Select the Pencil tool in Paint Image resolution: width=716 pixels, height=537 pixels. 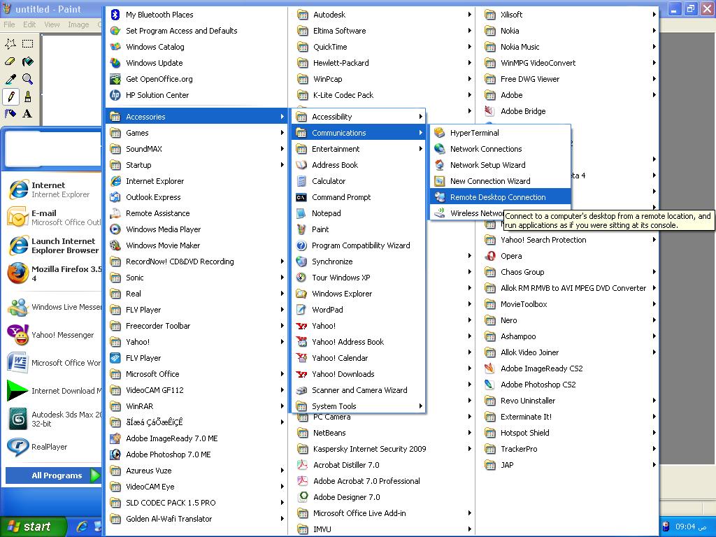pos(10,96)
